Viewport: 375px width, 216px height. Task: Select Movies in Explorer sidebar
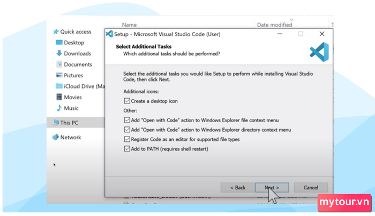73,98
